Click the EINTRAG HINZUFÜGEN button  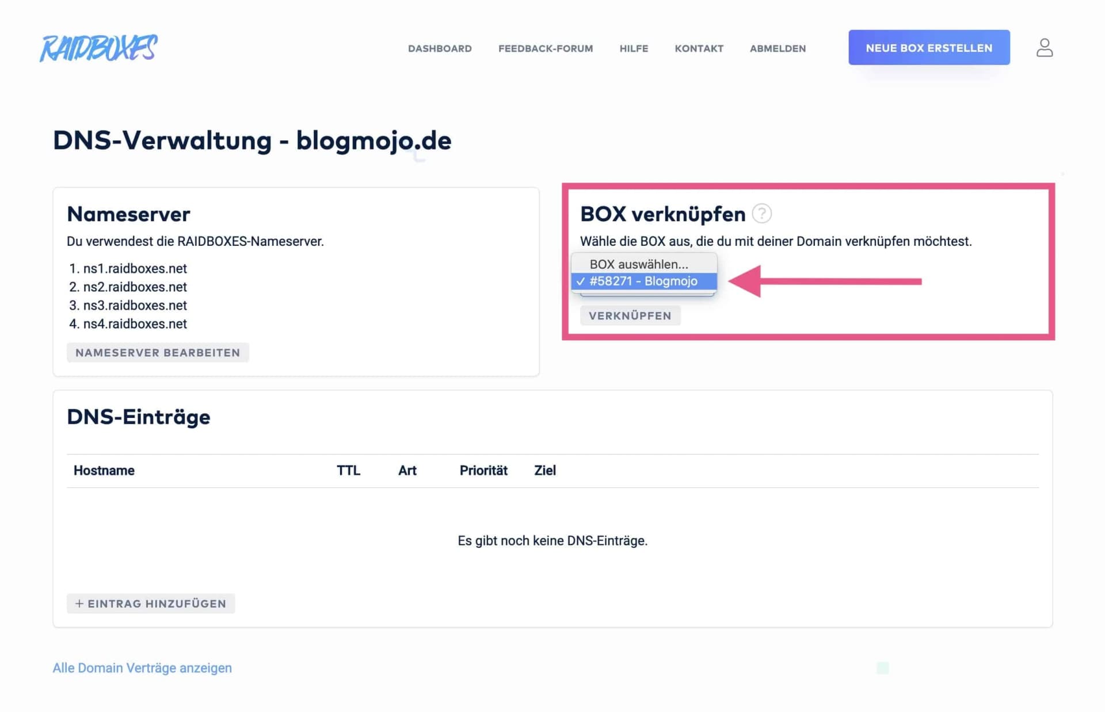150,603
